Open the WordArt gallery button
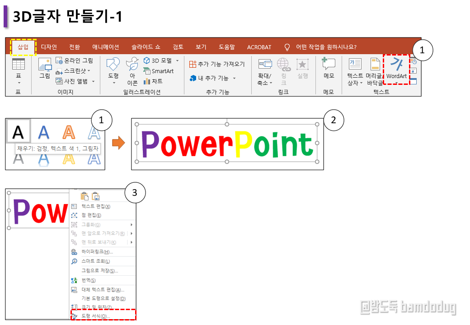The width and height of the screenshot is (470, 325). coord(396,70)
